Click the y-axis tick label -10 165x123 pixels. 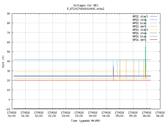coord(8,109)
